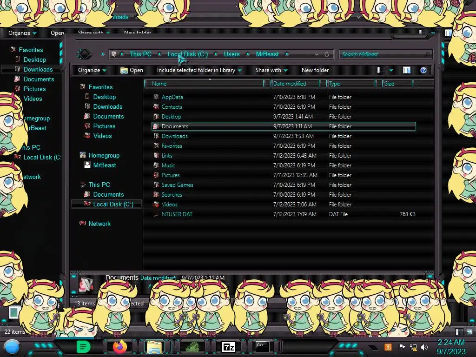Click Documents under This PC in navigation

point(108,195)
